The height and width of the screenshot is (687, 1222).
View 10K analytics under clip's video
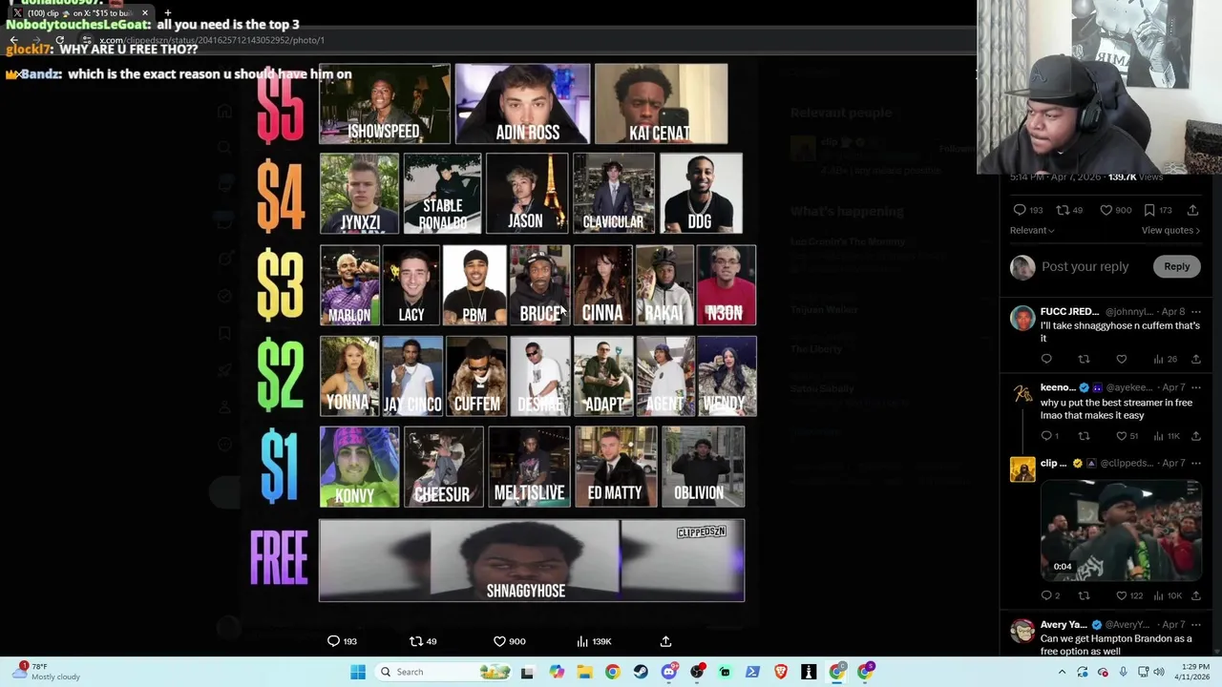(1167, 595)
